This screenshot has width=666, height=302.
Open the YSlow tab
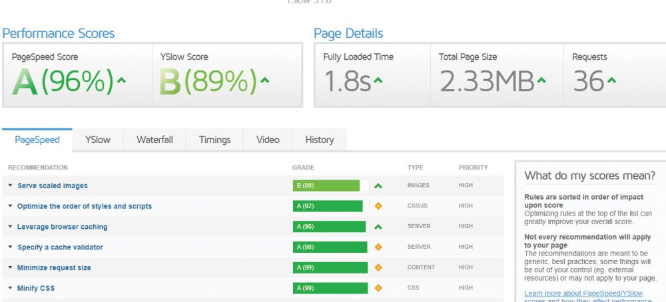[98, 140]
